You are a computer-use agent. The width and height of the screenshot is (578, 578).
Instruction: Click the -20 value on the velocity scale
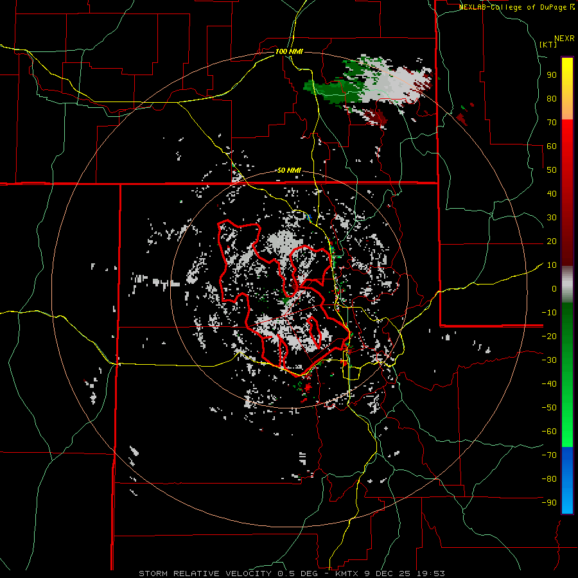549,336
